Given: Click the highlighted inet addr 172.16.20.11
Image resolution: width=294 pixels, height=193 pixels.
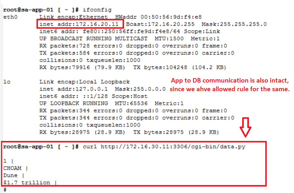Looking at the screenshot, I should (79, 24).
